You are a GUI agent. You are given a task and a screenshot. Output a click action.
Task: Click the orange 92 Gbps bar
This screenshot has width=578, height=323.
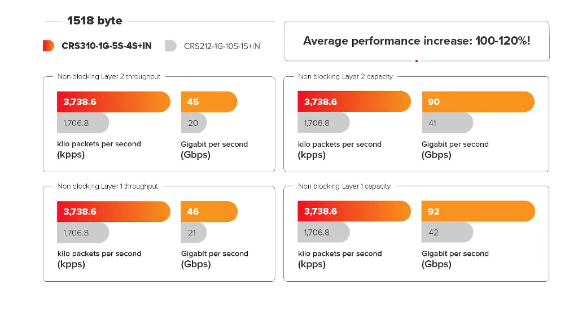click(478, 212)
